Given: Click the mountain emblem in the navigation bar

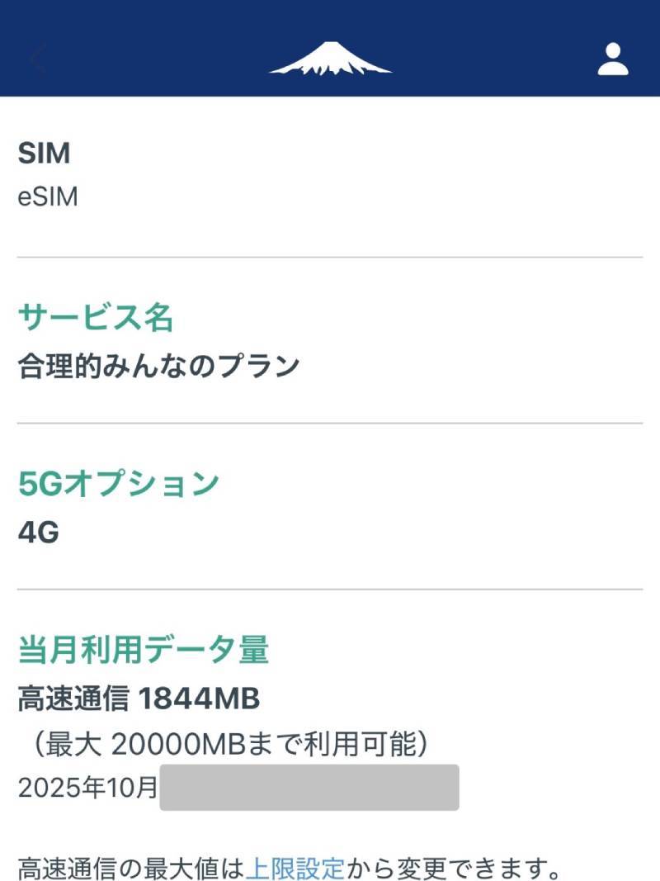Looking at the screenshot, I should pos(329,59).
